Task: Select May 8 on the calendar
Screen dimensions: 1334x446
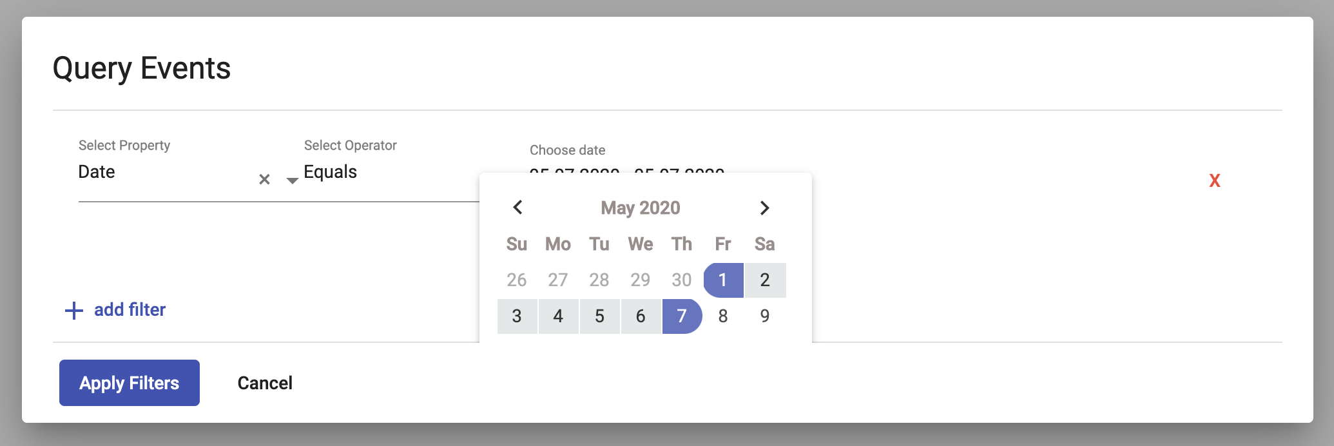Action: (x=723, y=316)
